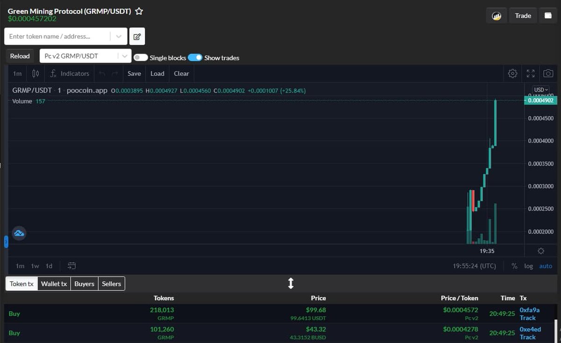Click the $99.68 price value
561x343 pixels.
pos(316,310)
